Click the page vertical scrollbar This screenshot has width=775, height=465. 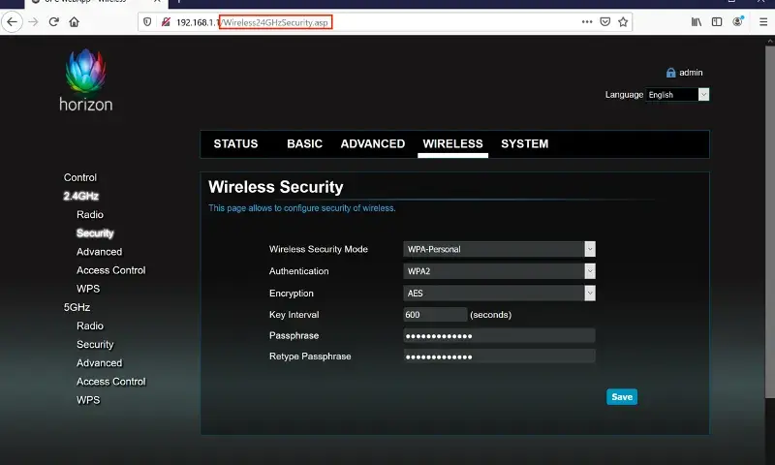point(770,223)
